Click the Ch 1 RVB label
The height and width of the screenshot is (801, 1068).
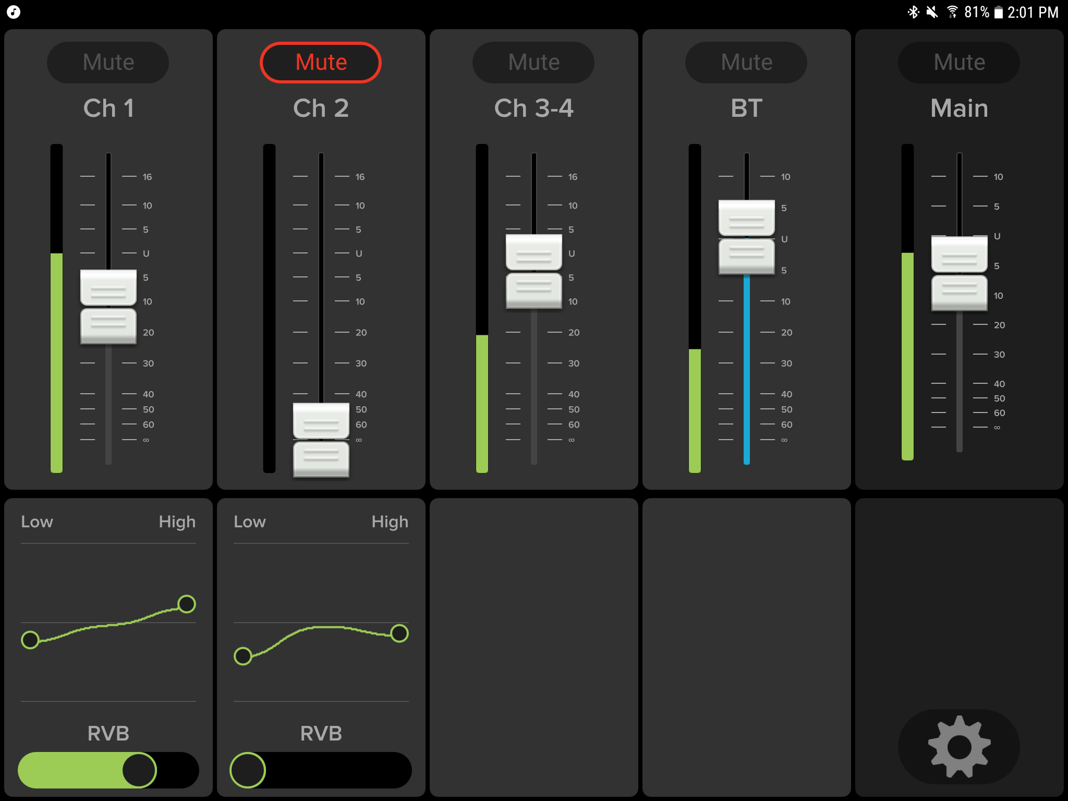108,734
